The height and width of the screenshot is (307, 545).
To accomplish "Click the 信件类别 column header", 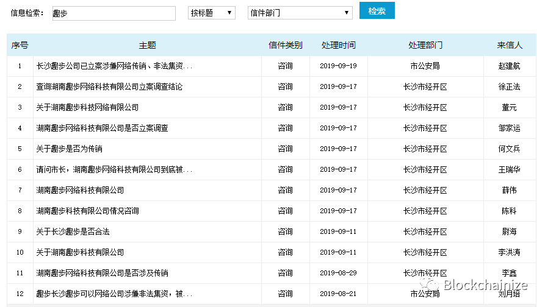I will [286, 45].
